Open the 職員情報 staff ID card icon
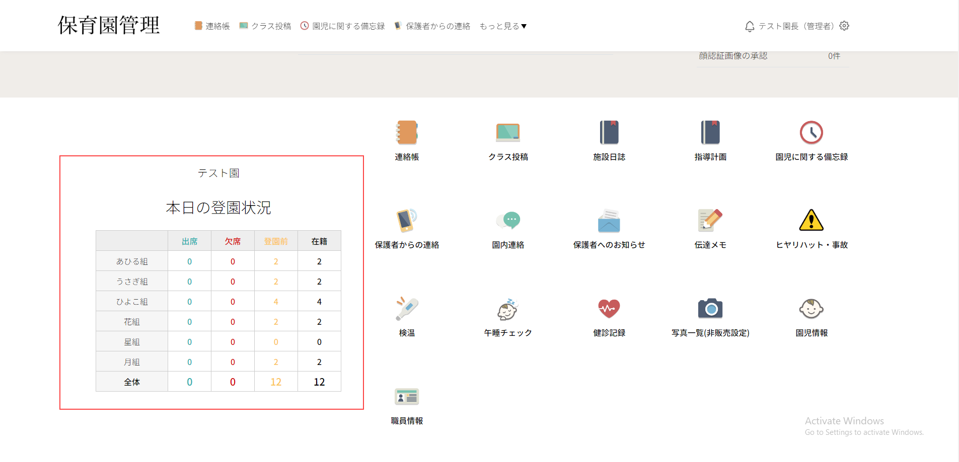Viewport: 959px width, 462px height. pyautogui.click(x=407, y=397)
